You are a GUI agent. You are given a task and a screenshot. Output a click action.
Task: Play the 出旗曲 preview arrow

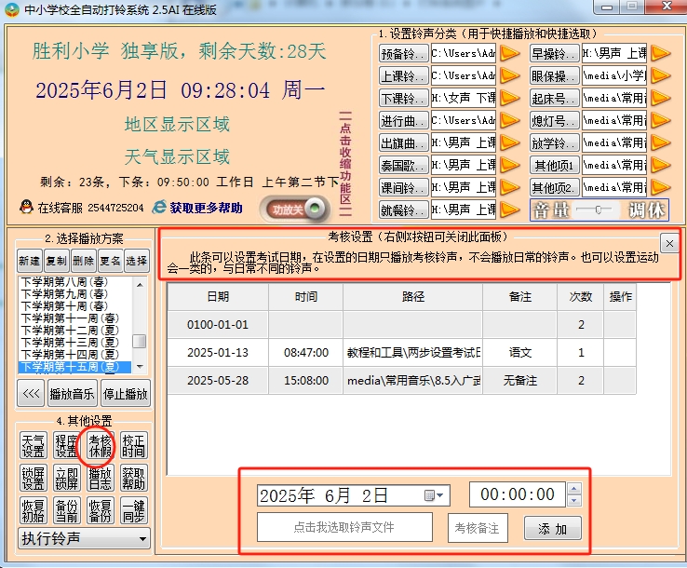click(509, 142)
